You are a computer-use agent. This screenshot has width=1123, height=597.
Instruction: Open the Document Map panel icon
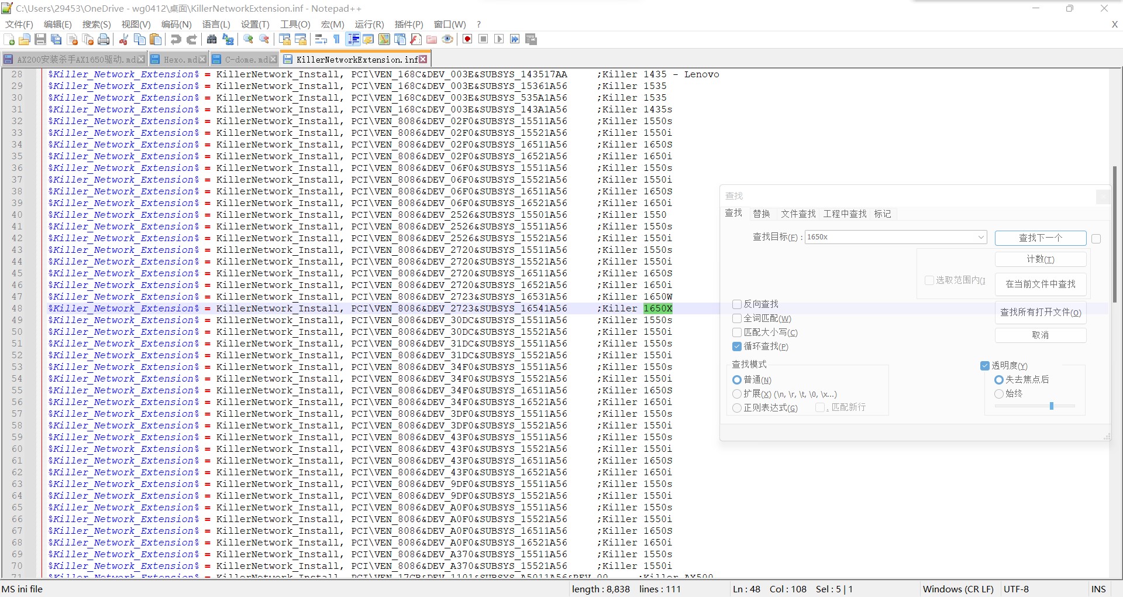click(384, 39)
